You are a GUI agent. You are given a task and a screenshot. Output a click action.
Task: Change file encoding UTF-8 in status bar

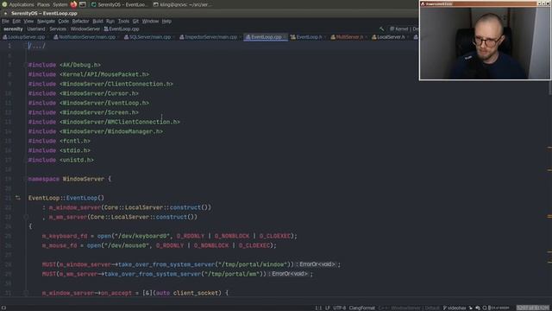click(x=339, y=308)
